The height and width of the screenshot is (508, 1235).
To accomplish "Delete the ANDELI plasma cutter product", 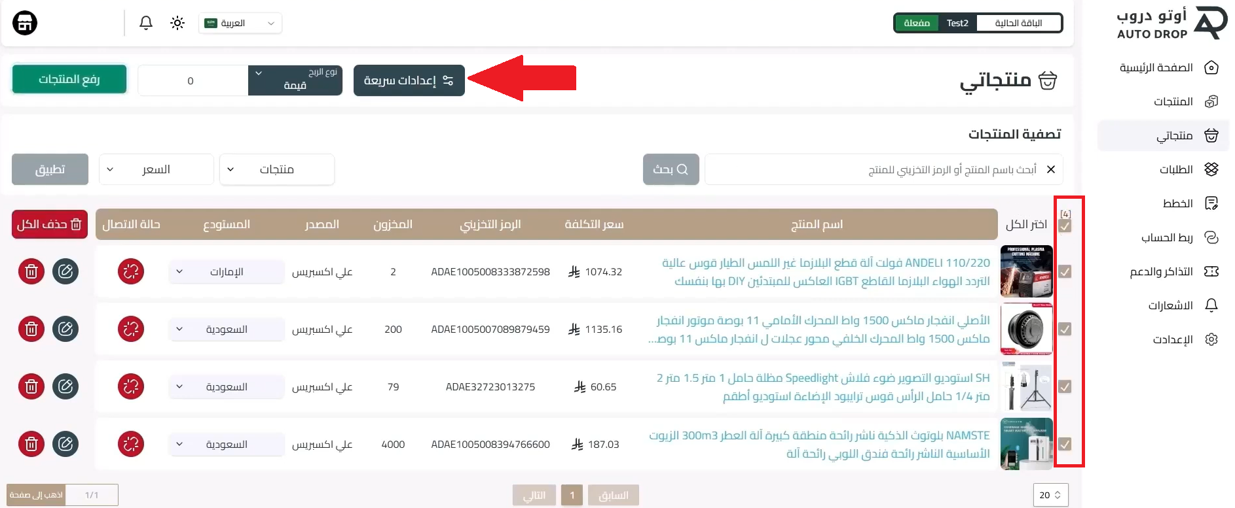I will (31, 271).
